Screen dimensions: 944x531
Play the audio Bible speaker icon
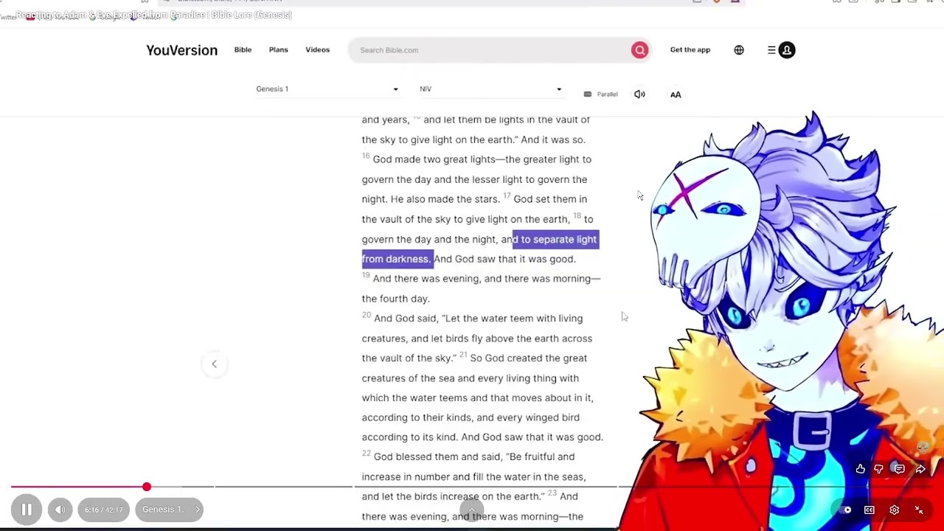(639, 94)
